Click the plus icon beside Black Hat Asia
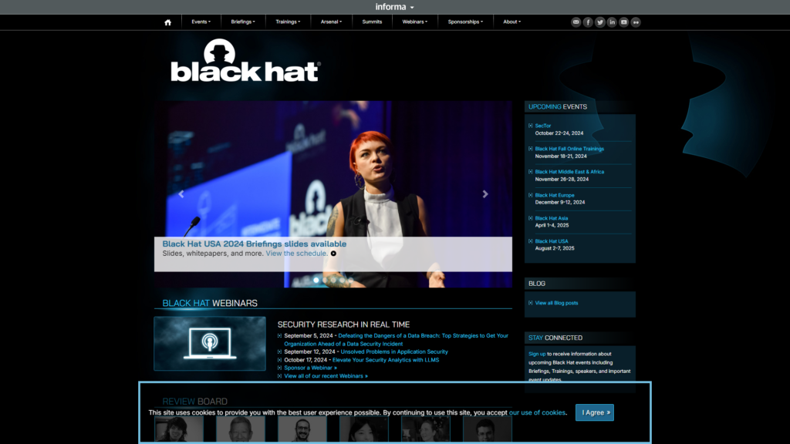The height and width of the screenshot is (444, 790). 531,218
